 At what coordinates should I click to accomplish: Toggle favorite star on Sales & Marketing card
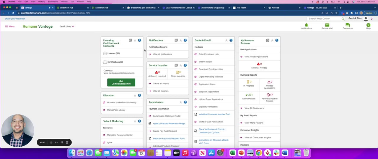coord(135,121)
